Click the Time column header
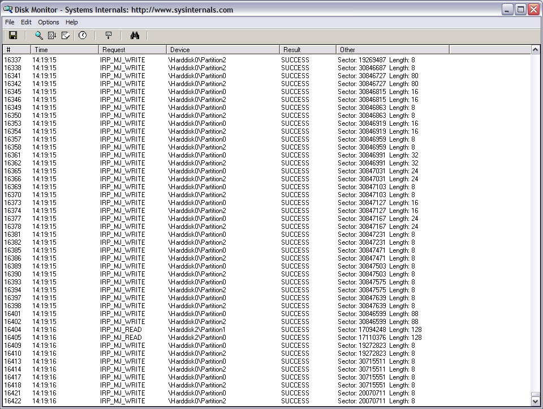Screen dimensions: 543x409 pyautogui.click(x=64, y=50)
